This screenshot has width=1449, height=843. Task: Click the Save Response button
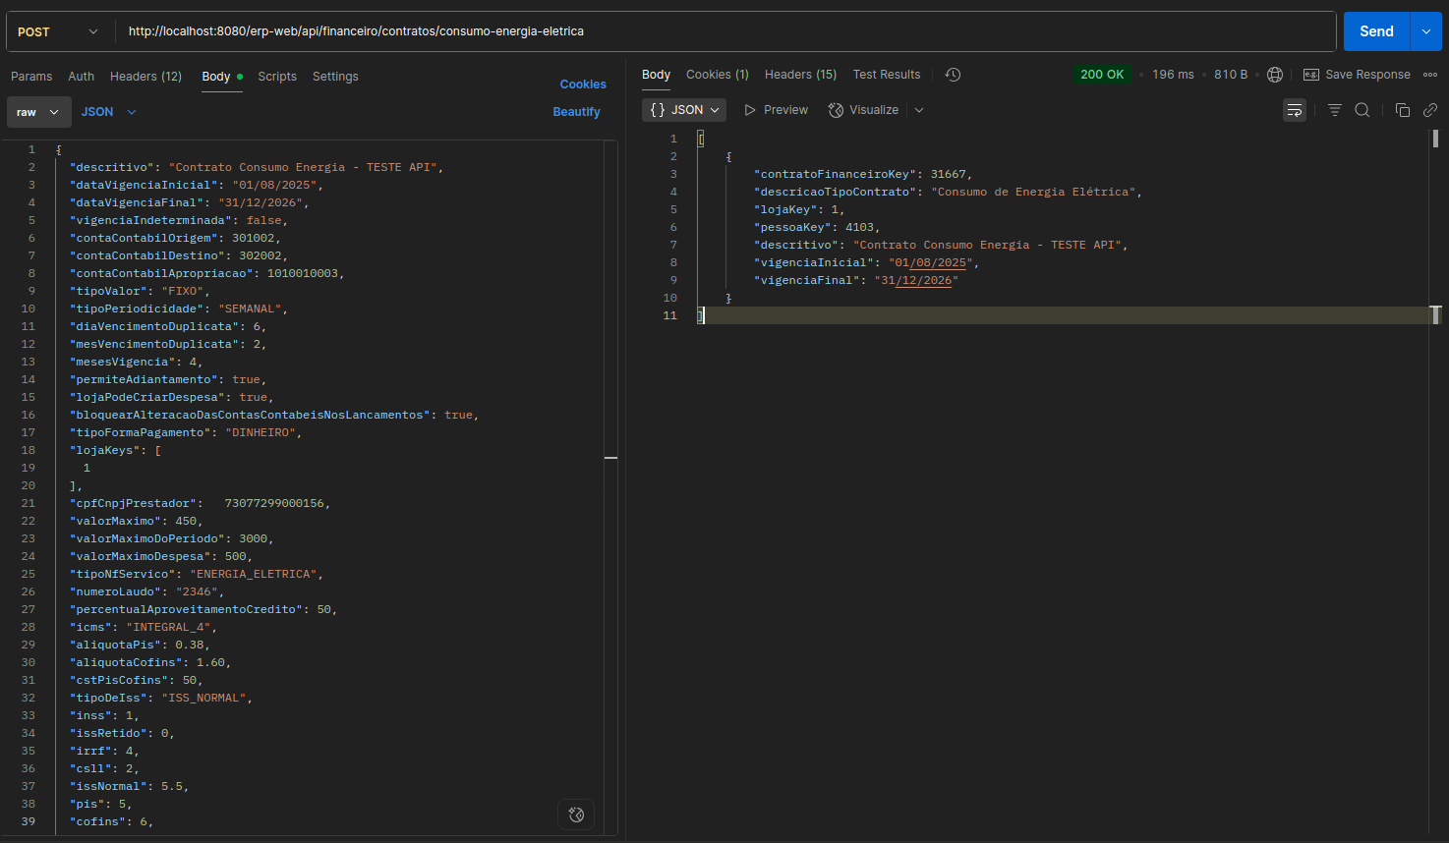point(1357,75)
